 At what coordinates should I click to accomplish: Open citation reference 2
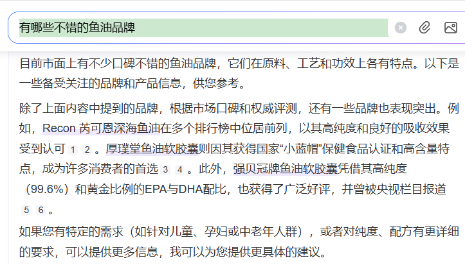click(86, 150)
